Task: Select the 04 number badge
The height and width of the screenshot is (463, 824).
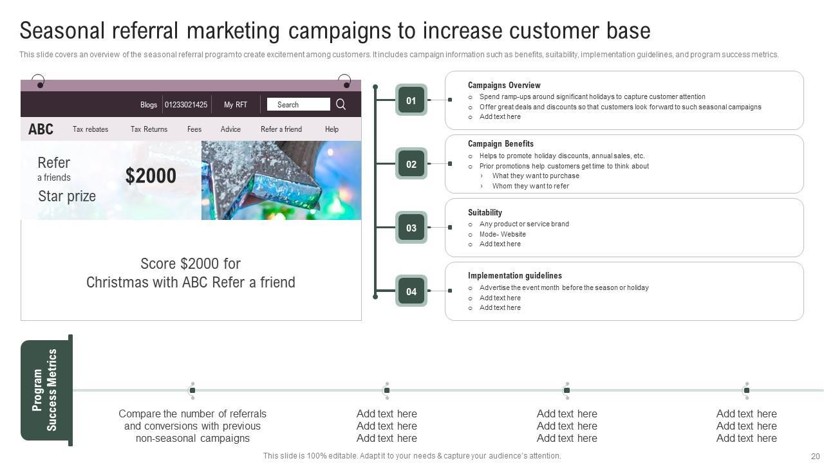Action: 411,291
